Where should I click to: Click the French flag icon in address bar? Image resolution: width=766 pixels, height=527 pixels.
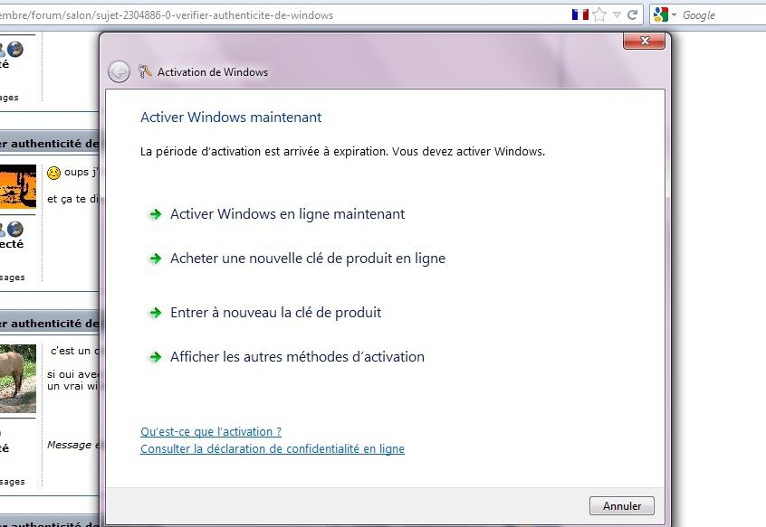(x=580, y=14)
